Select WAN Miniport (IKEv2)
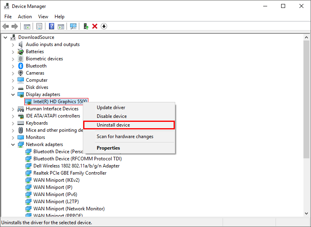 click(57, 180)
